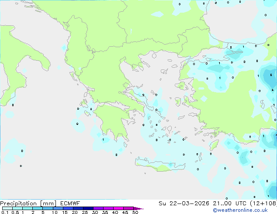Pick the 15–20 mm legend color swatch
The width and height of the screenshot is (277, 214).
point(68,208)
